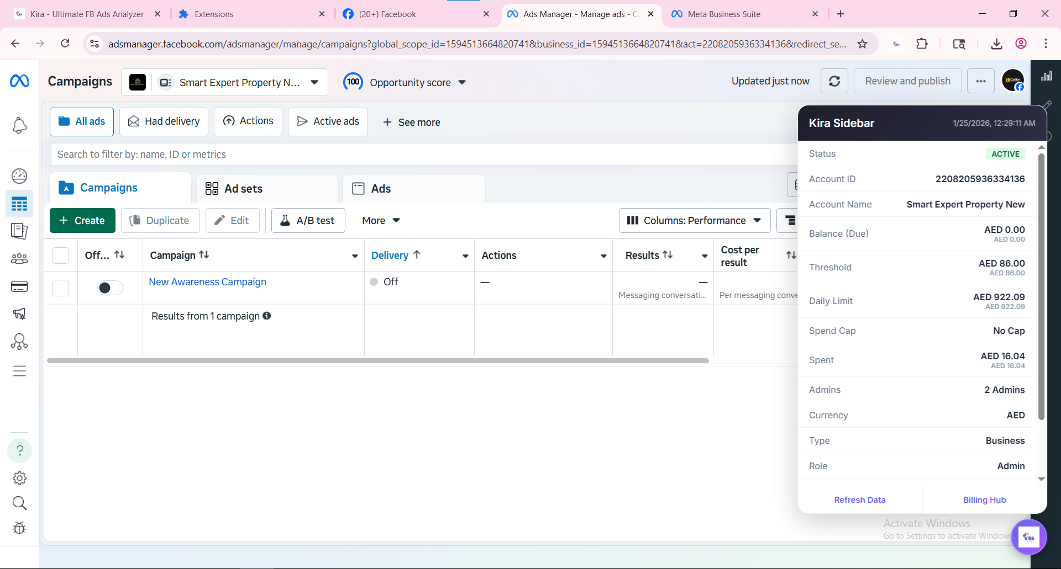
Task: Open the Meta logo home icon
Action: tap(19, 81)
